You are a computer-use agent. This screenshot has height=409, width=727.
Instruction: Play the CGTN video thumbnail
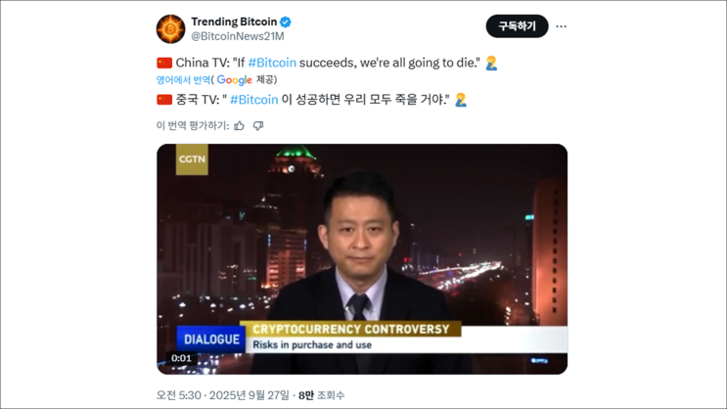pos(362,258)
